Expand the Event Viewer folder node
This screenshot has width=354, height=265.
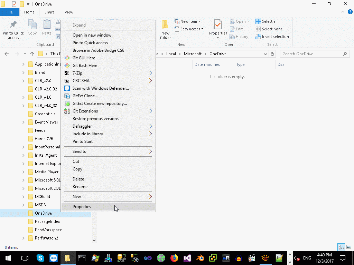[24, 122]
